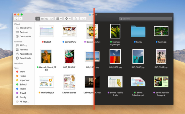Click the Back navigation arrow
185x114 pixels.
point(16,19)
